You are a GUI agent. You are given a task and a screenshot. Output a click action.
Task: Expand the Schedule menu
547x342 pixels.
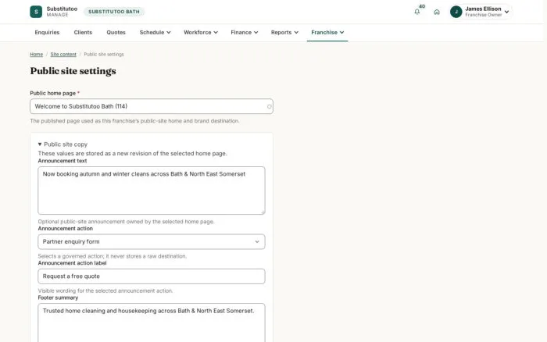[x=155, y=33]
